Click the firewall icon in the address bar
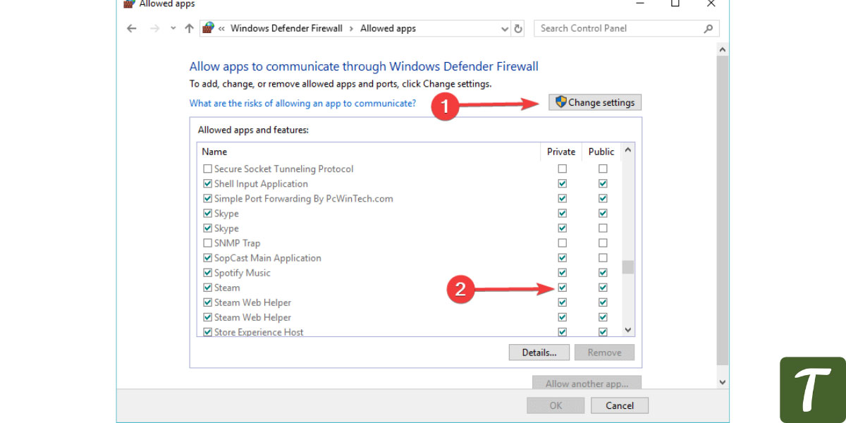Viewport: 846px width, 423px height. click(208, 28)
